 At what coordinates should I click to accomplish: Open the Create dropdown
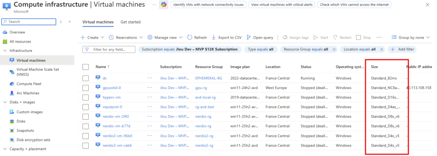click(x=92, y=38)
